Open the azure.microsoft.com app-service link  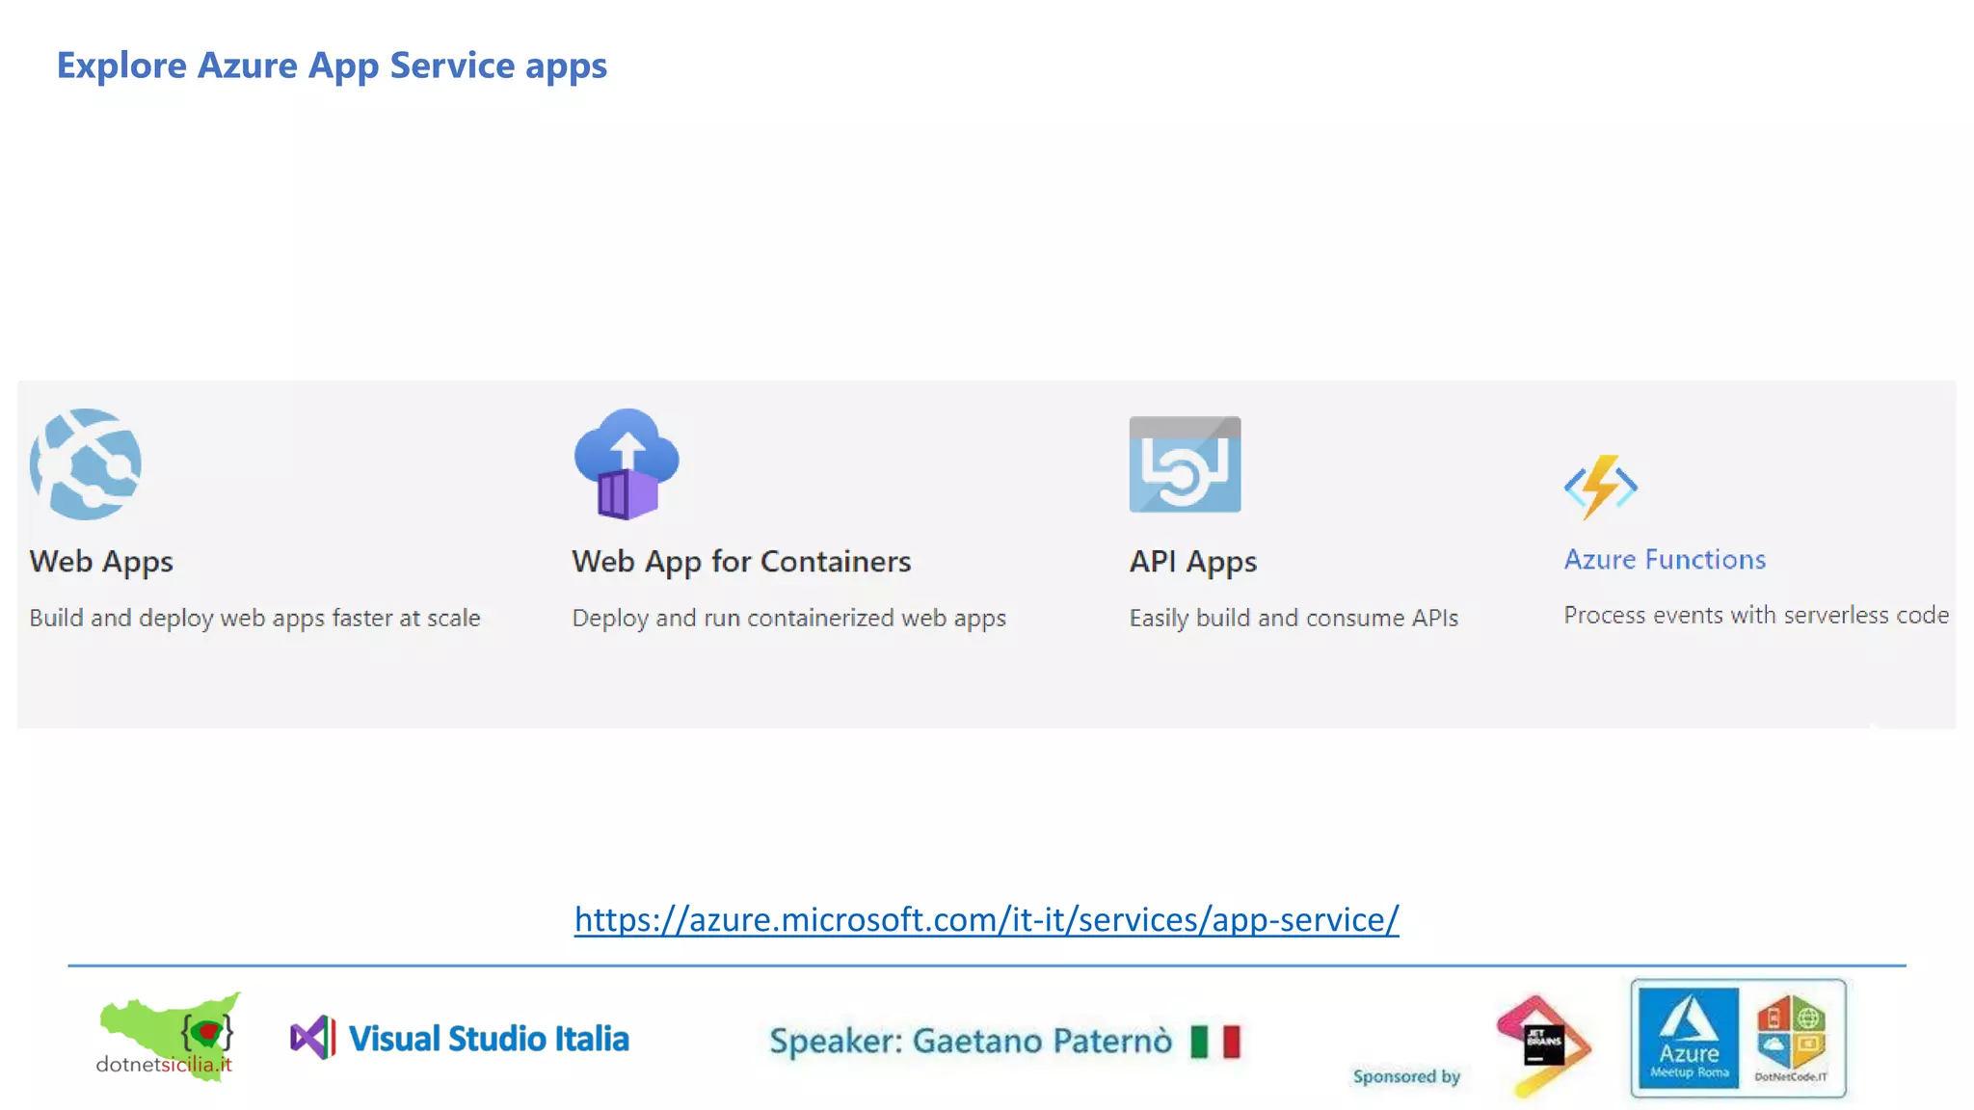tap(986, 919)
